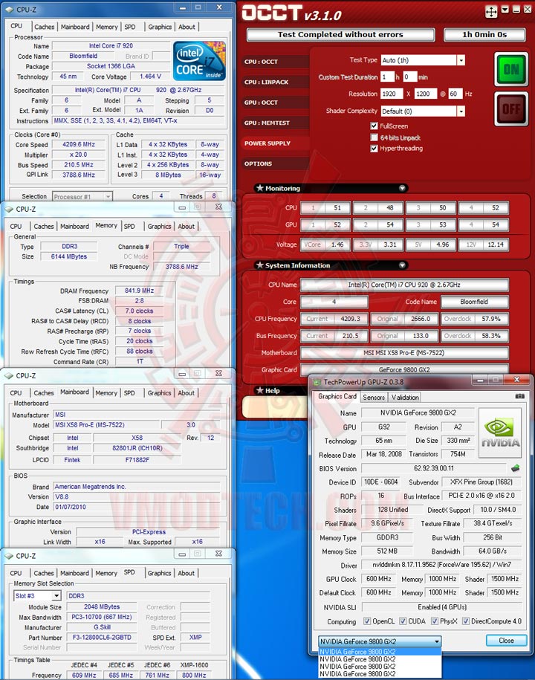Toggle the FullScreen checkbox

pos(374,126)
